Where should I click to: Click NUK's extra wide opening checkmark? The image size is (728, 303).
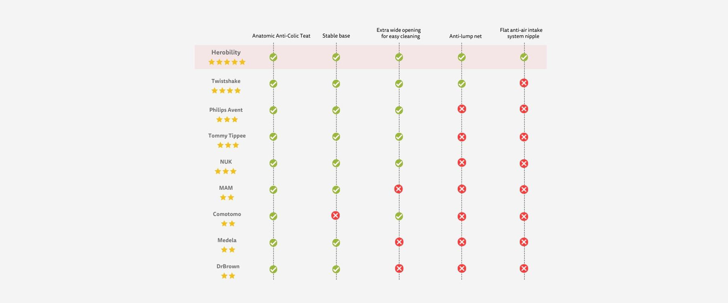399,163
